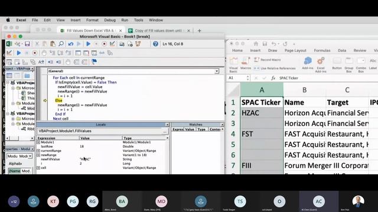Click the blue Undo arrow icon
This screenshot has width=378, height=212.
click(x=71, y=44)
